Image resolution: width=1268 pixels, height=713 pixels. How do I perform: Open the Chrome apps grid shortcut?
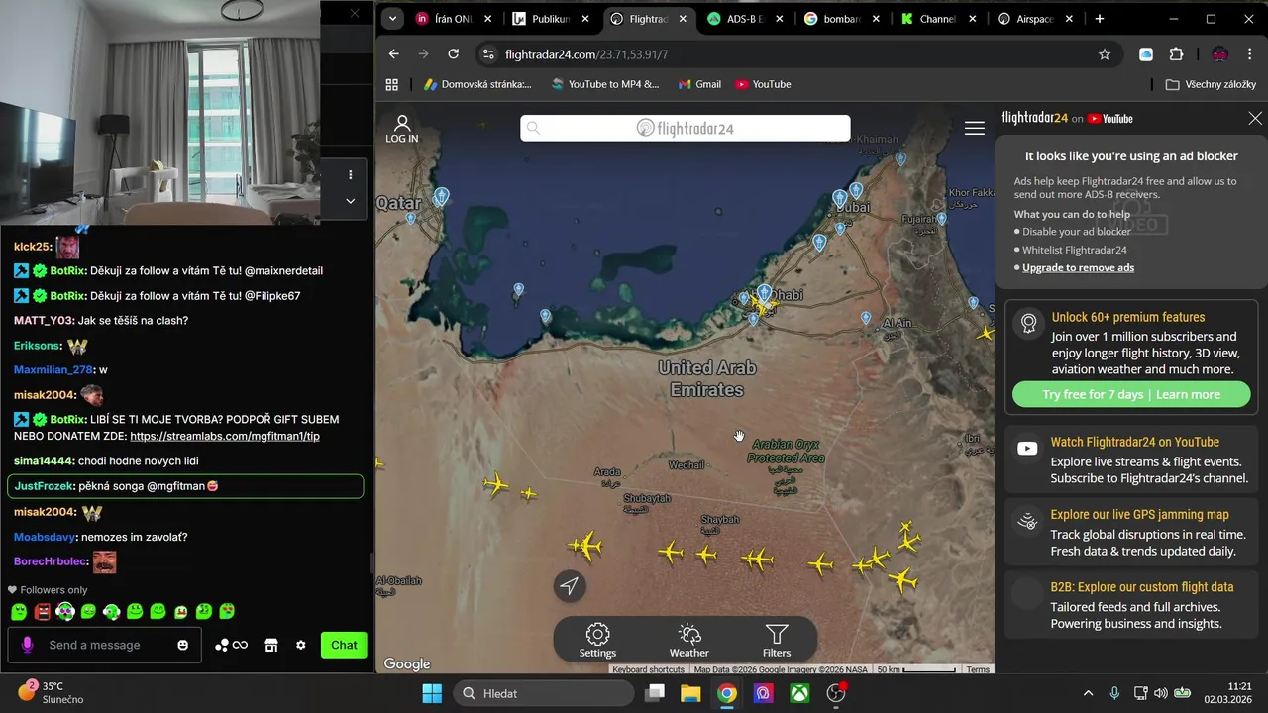391,84
